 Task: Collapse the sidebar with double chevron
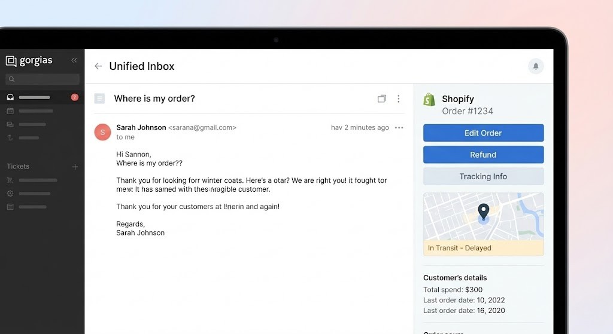click(x=74, y=60)
